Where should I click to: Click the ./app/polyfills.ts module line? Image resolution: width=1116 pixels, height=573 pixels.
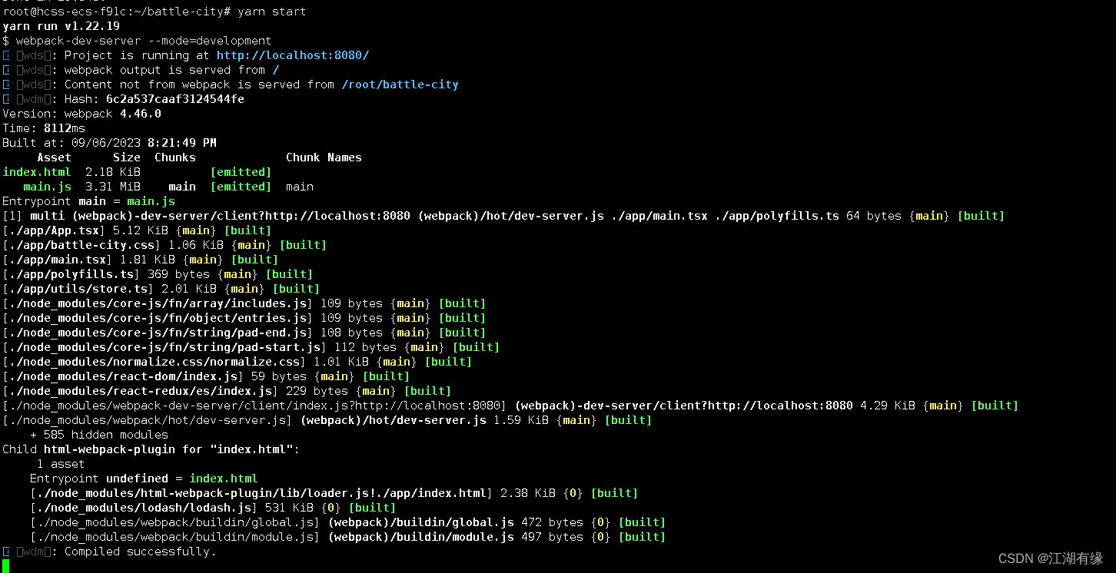point(158,274)
